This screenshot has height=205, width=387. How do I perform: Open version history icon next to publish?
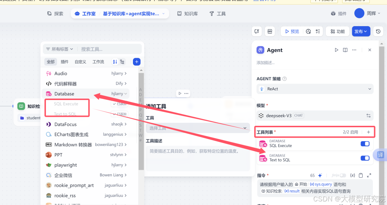378,32
